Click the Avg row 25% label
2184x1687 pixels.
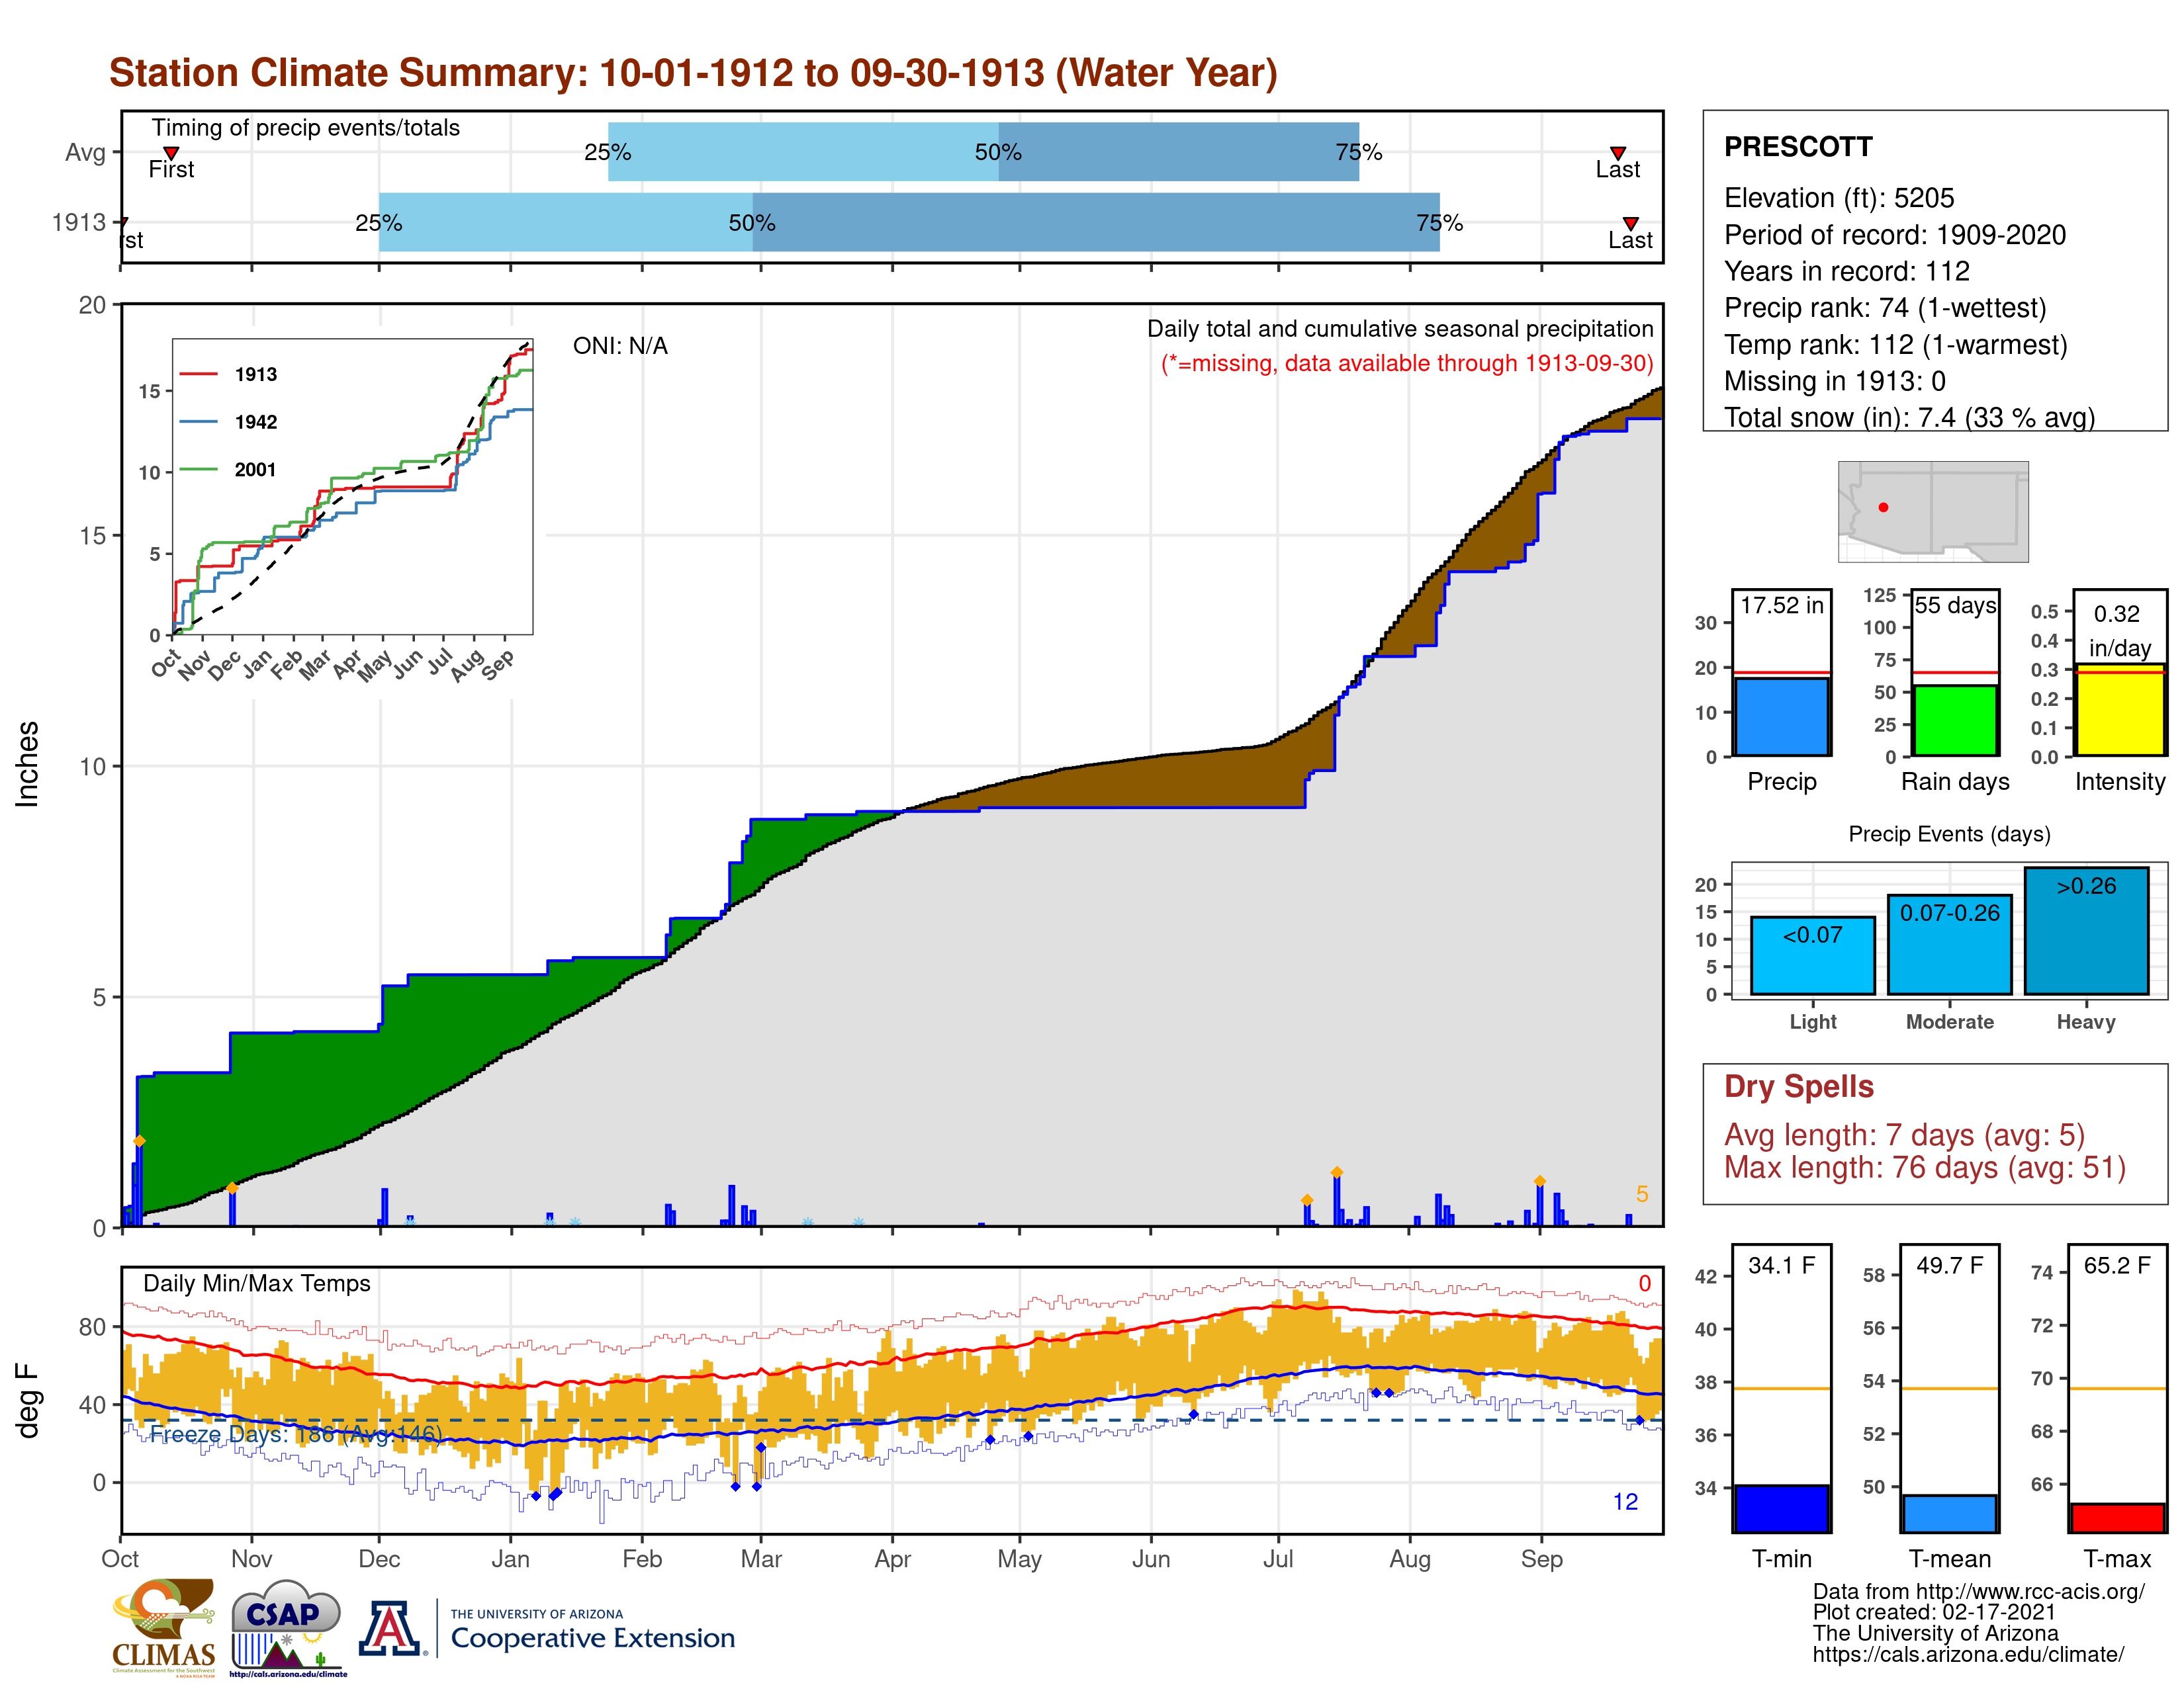point(607,152)
